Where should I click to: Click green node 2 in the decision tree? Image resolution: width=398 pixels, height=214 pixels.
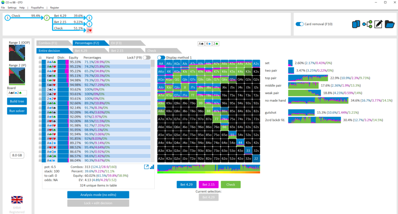[x=47, y=18]
